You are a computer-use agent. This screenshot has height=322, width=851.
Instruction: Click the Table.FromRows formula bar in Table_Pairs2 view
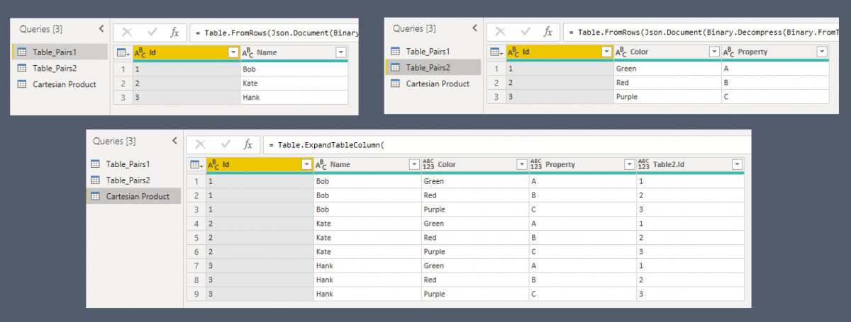click(x=701, y=32)
